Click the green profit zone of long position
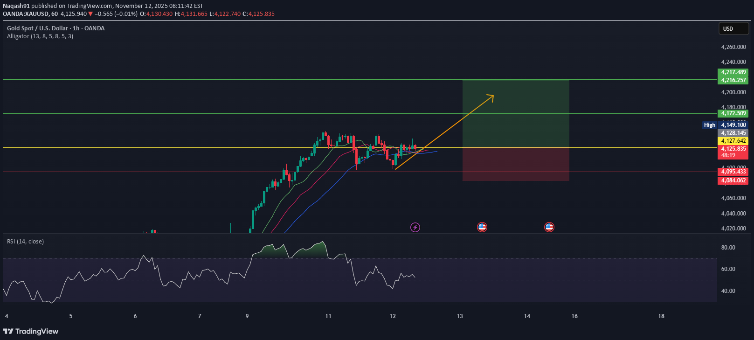Image resolution: width=754 pixels, height=340 pixels. click(x=515, y=113)
